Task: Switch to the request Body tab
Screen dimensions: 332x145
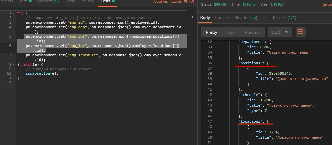Action: pos(70,1)
